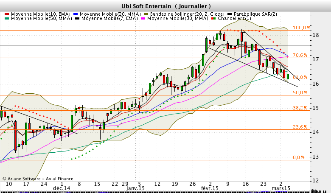Click the square trendline handle near the February peak
This screenshot has height=193, width=331.
[243, 31]
